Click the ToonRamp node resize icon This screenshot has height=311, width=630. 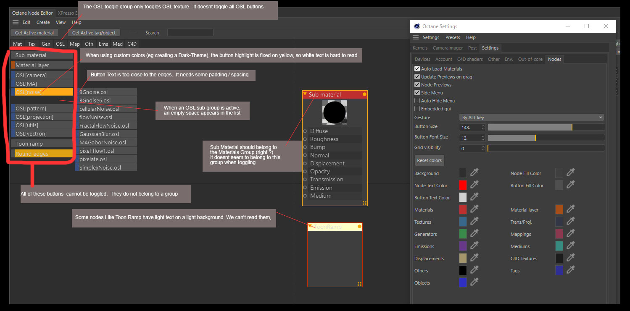click(359, 284)
